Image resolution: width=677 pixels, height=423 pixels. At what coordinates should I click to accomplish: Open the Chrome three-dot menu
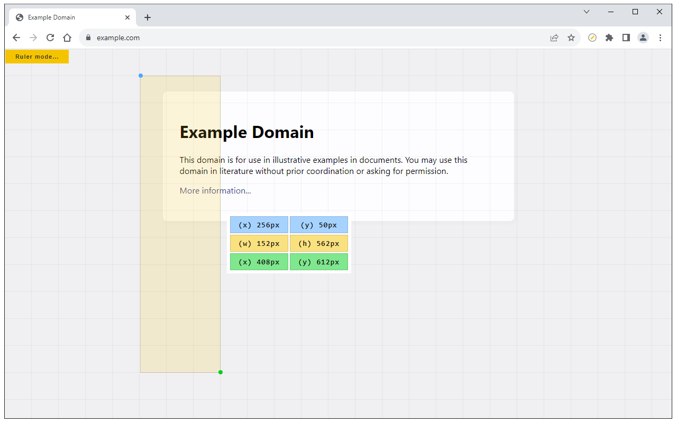660,38
